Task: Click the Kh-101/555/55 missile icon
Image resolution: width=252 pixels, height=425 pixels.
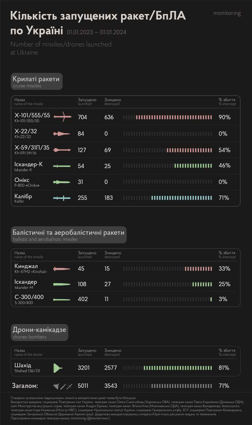Action: click(62, 117)
